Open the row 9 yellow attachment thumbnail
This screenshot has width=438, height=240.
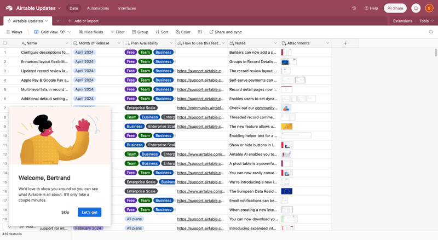point(286,126)
